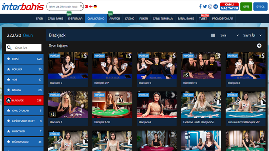Open the Telegram channel icon
This screenshot has width=269, height=151.
click(x=216, y=6)
